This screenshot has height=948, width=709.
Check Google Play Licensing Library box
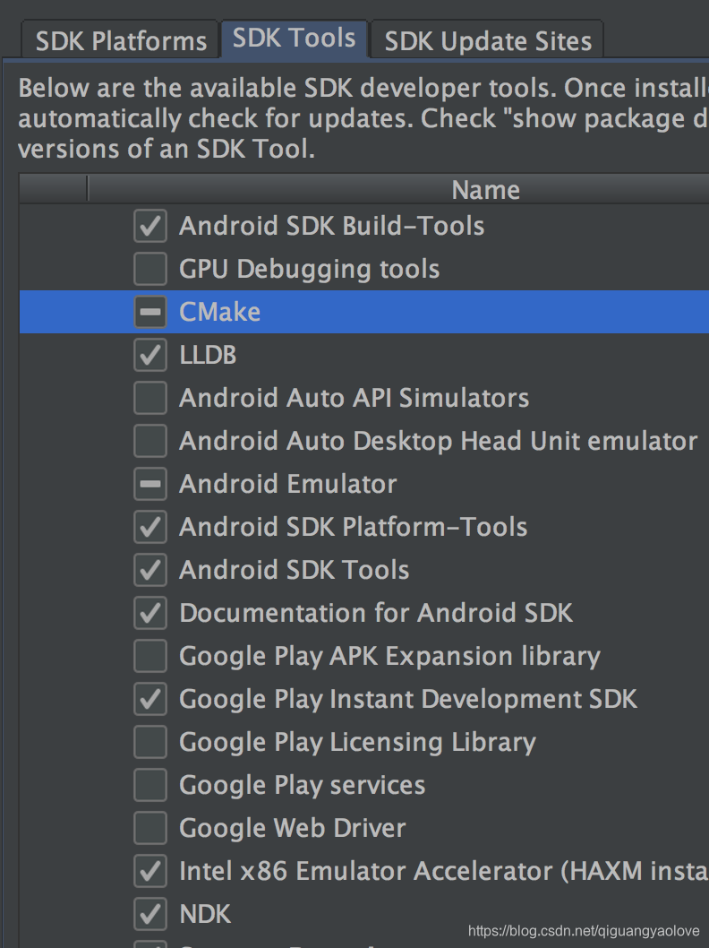coord(149,742)
